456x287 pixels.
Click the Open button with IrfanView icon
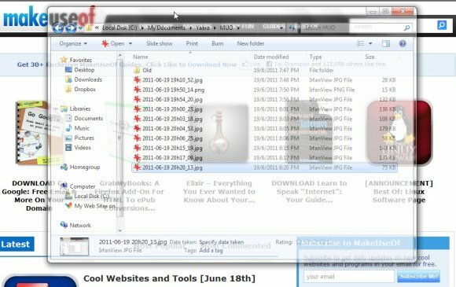[x=113, y=43]
